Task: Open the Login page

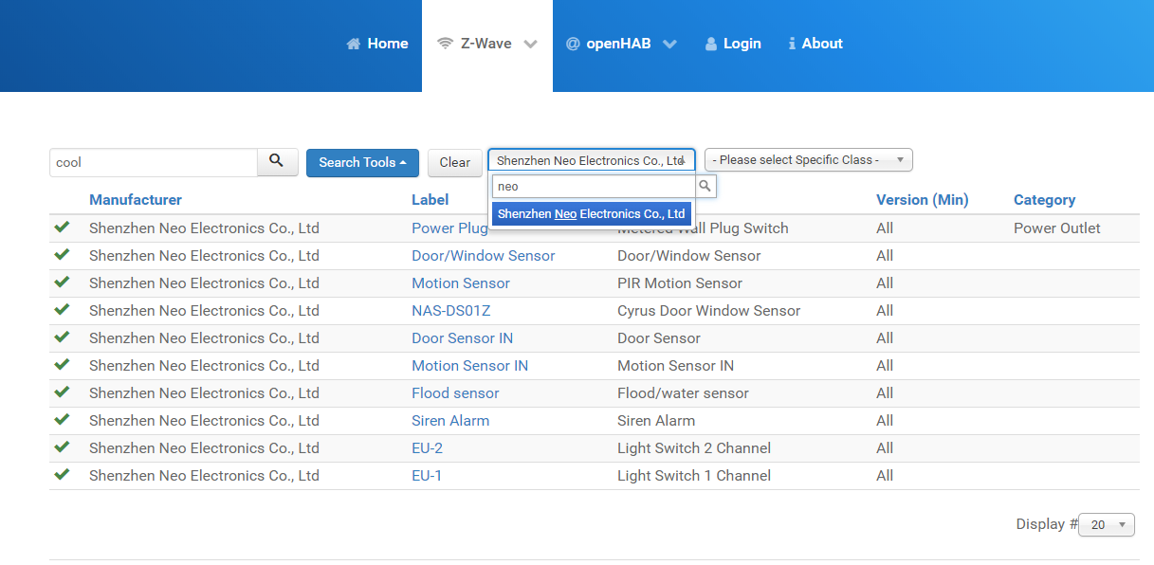Action: [x=732, y=44]
